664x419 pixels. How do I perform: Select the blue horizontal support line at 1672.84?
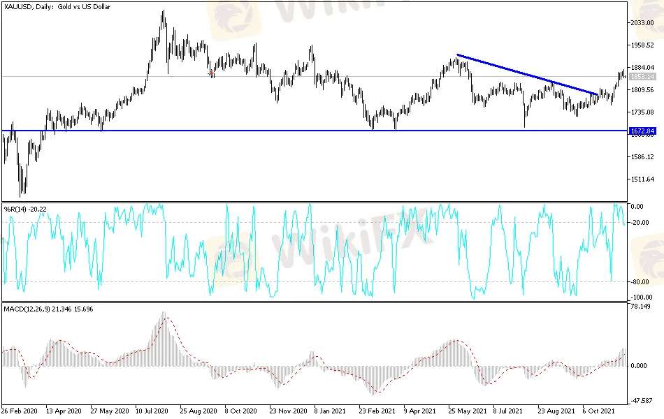tap(315, 131)
